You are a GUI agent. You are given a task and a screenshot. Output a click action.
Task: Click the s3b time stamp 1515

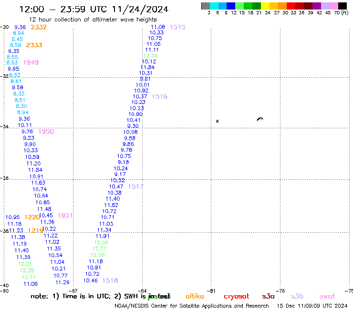177,27
